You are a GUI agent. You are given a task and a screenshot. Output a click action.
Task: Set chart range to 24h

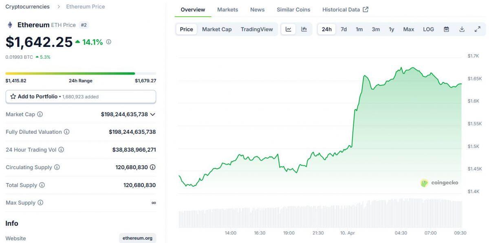[x=327, y=29]
